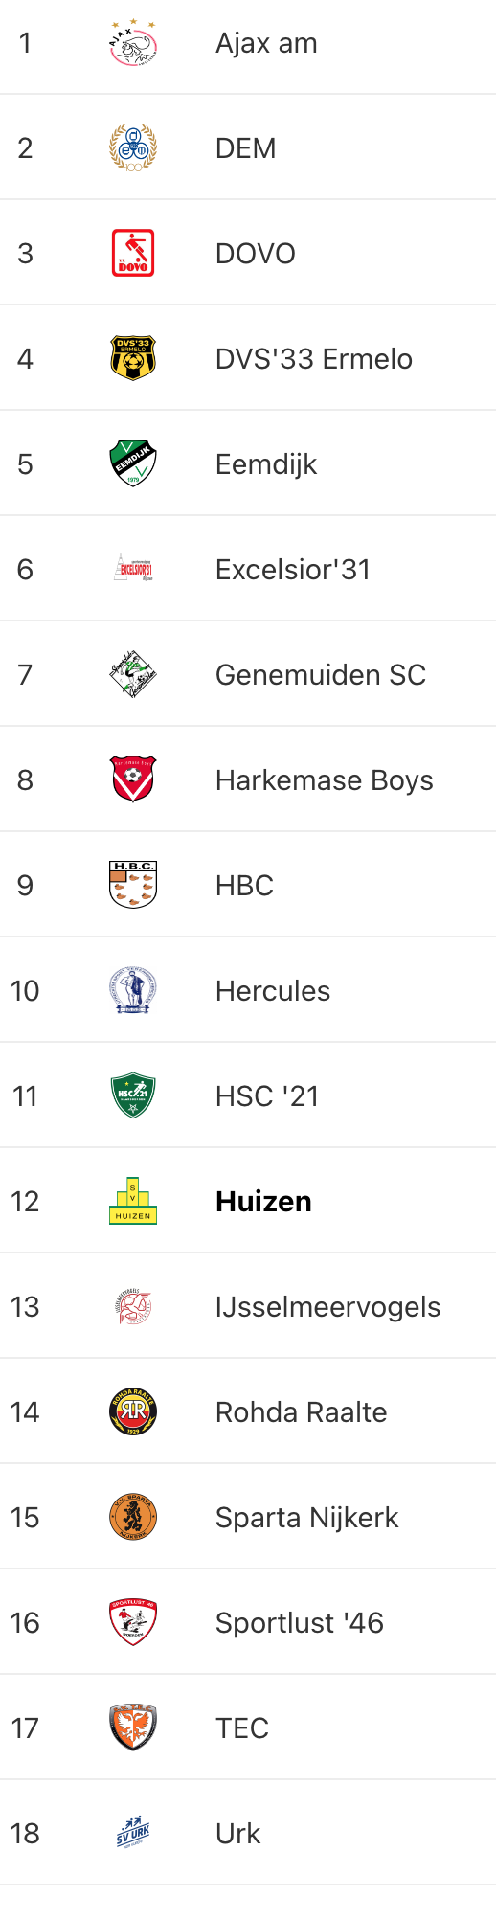Select the HBC crest icon
The image size is (496, 1919).
click(133, 886)
